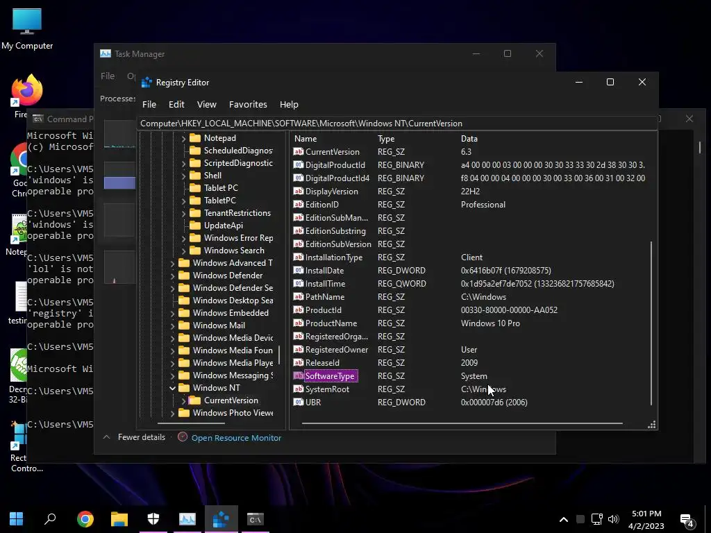The image size is (711, 533).
Task: Switch to Command Prompt on the taskbar
Action: tap(256, 519)
